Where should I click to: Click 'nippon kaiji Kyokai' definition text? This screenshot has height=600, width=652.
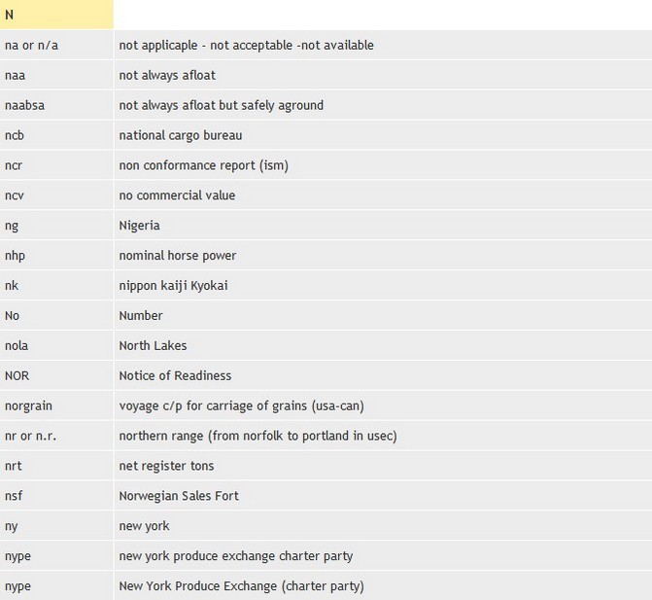click(x=174, y=286)
